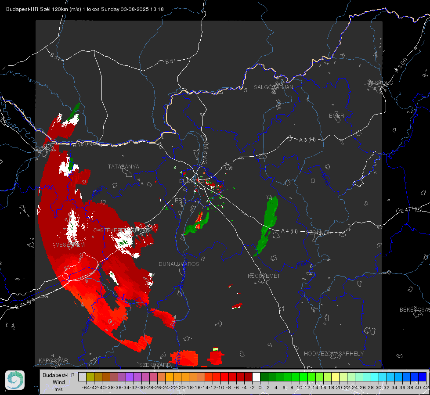
Task: Click the 'Heves' county label
Action: click(x=325, y=178)
